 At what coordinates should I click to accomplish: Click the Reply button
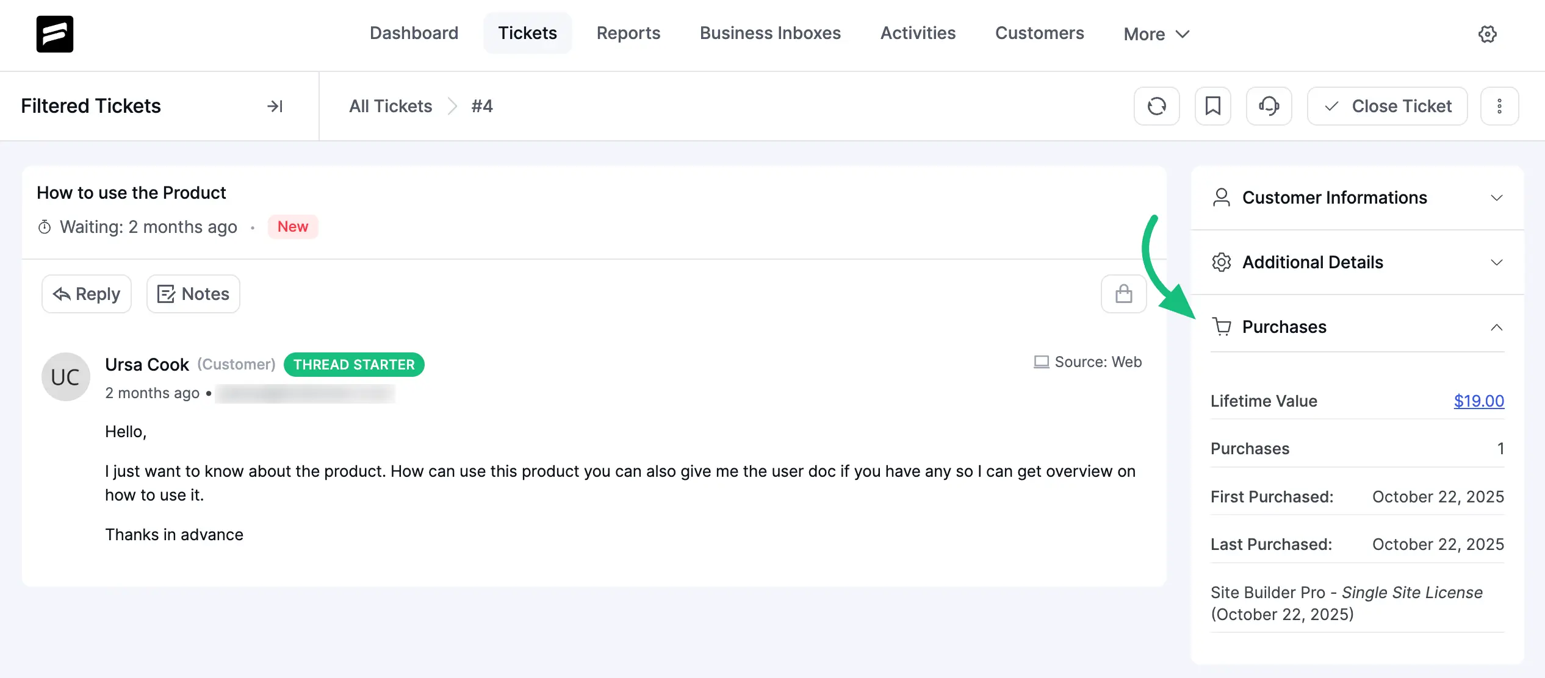(87, 294)
